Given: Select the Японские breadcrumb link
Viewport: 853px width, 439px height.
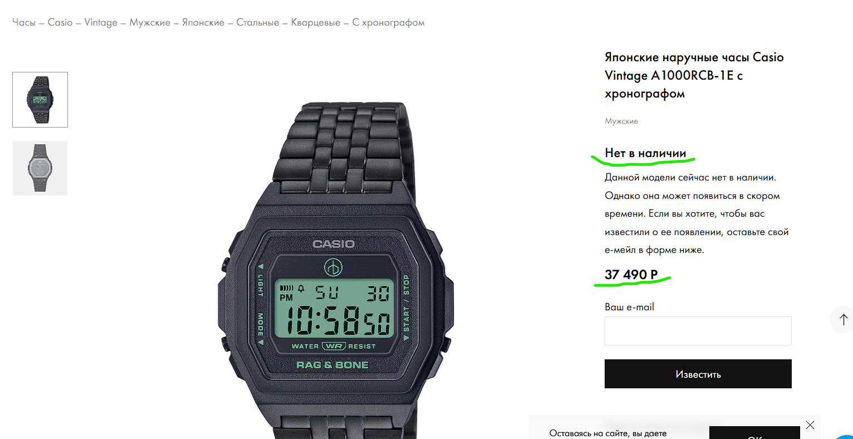Looking at the screenshot, I should [203, 22].
